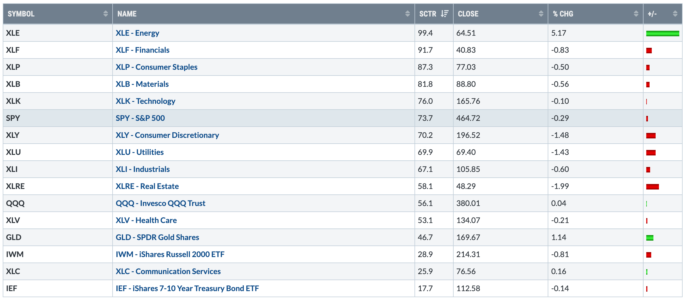Image resolution: width=687 pixels, height=301 pixels.
Task: Sort by the CLOSE column arrows
Action: click(x=541, y=14)
